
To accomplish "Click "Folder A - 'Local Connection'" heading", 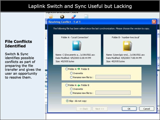I will click(75, 37).
